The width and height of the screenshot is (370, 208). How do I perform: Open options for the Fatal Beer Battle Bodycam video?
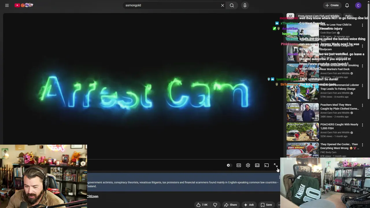click(362, 46)
